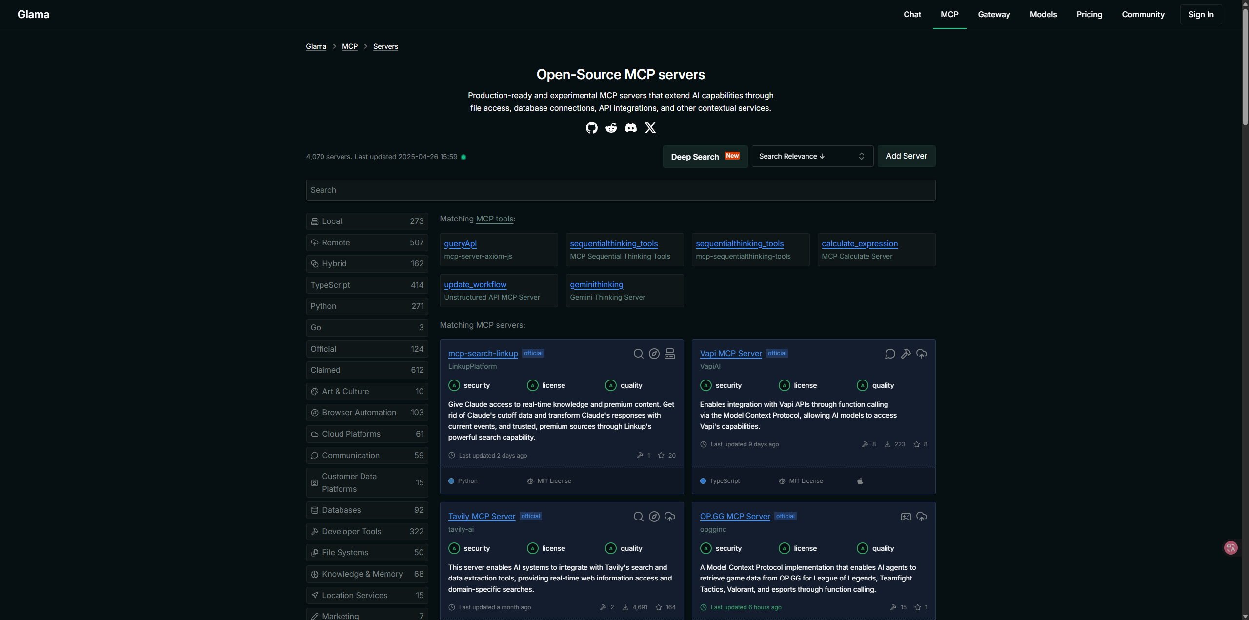Click search icon on Tavily MCP Server card
Image resolution: width=1249 pixels, height=620 pixels.
638,517
